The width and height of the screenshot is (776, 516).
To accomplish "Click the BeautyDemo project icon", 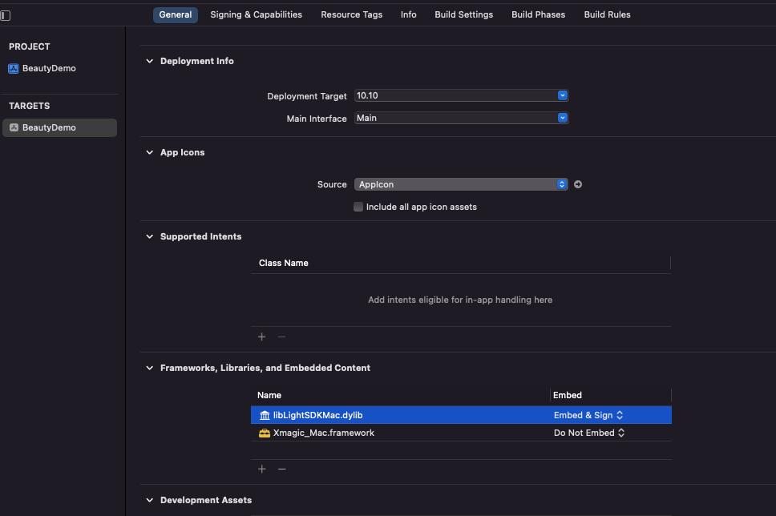I will (x=14, y=69).
